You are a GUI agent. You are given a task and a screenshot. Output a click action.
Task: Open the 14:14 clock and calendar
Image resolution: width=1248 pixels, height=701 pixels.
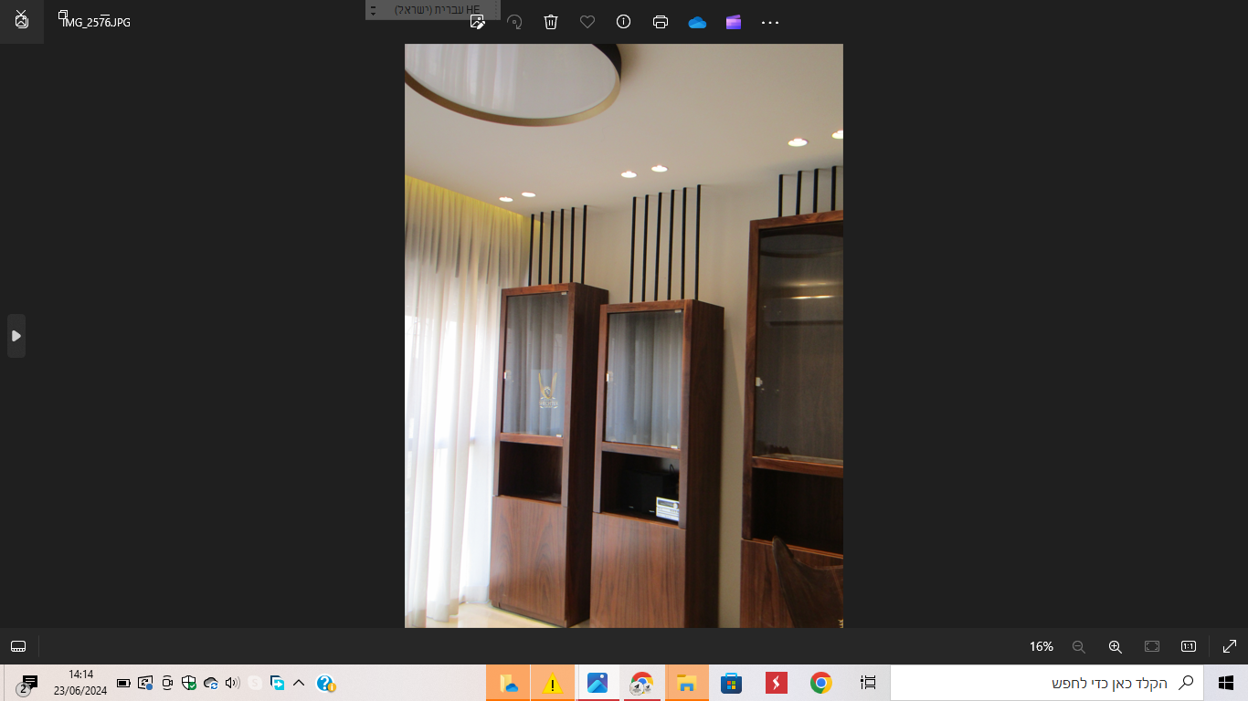tap(80, 683)
